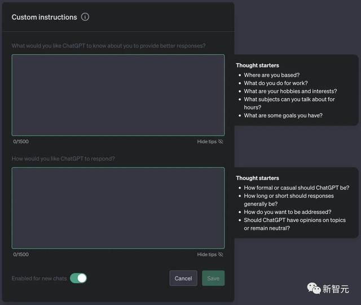Screen dimensions: 361x305
Task: Click the 'Enabled for new chats' label
Action: (39, 278)
